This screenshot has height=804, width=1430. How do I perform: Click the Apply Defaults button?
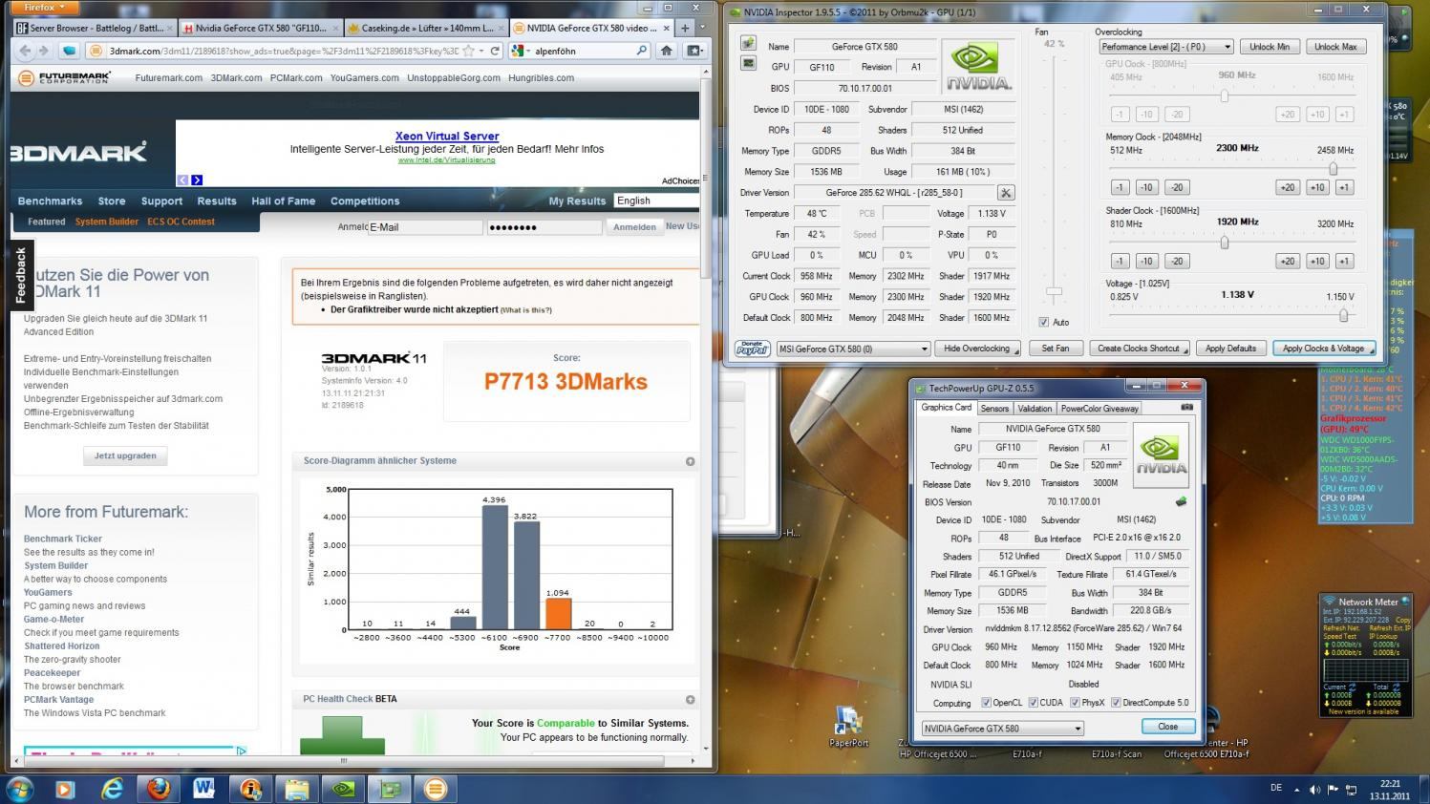[1230, 349]
